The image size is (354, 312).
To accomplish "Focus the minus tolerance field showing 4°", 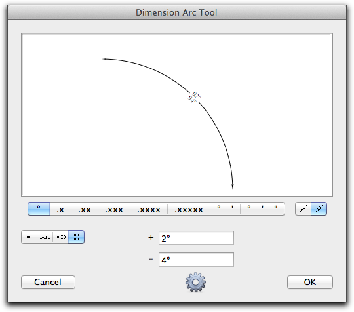I will 196,260.
